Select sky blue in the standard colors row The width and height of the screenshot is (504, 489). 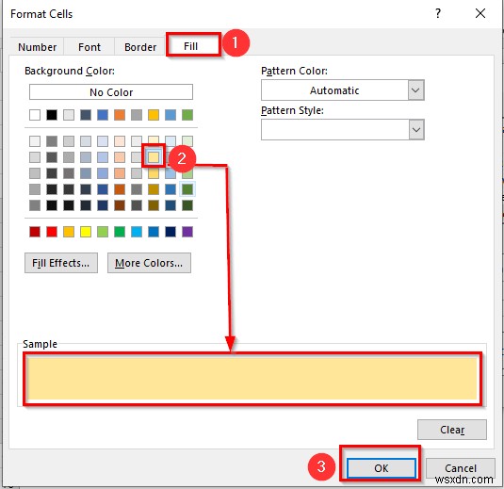point(137,232)
